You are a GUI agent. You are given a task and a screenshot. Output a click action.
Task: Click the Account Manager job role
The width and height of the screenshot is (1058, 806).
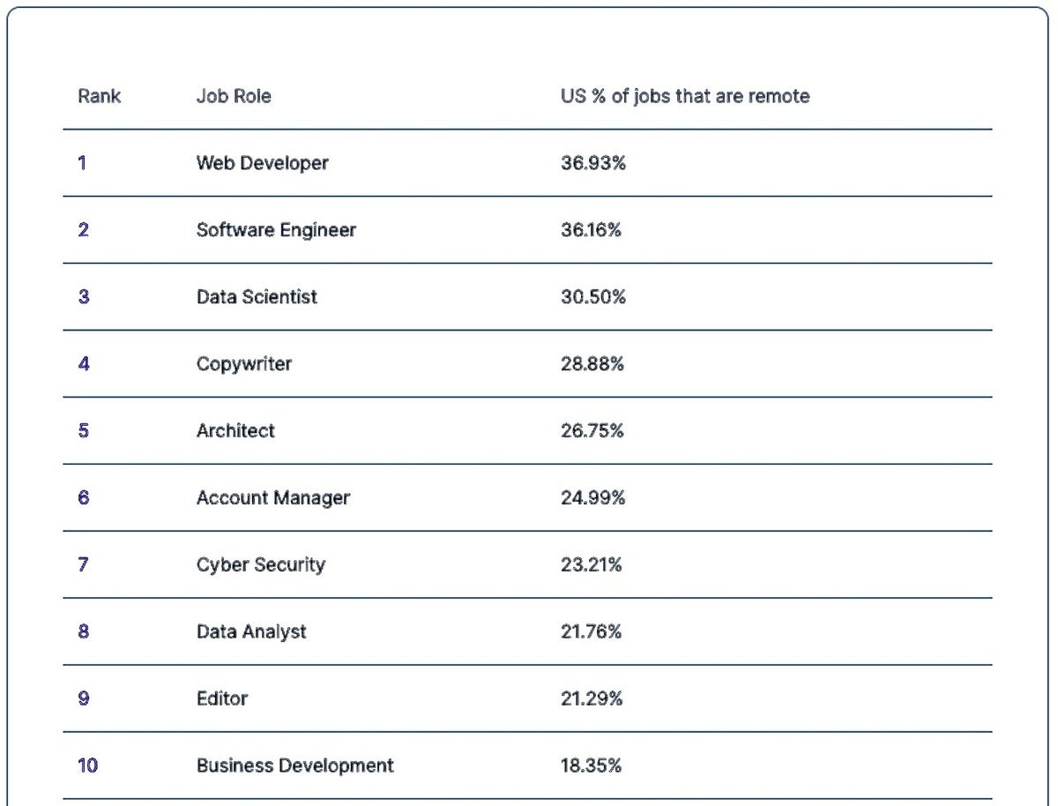coord(272,498)
